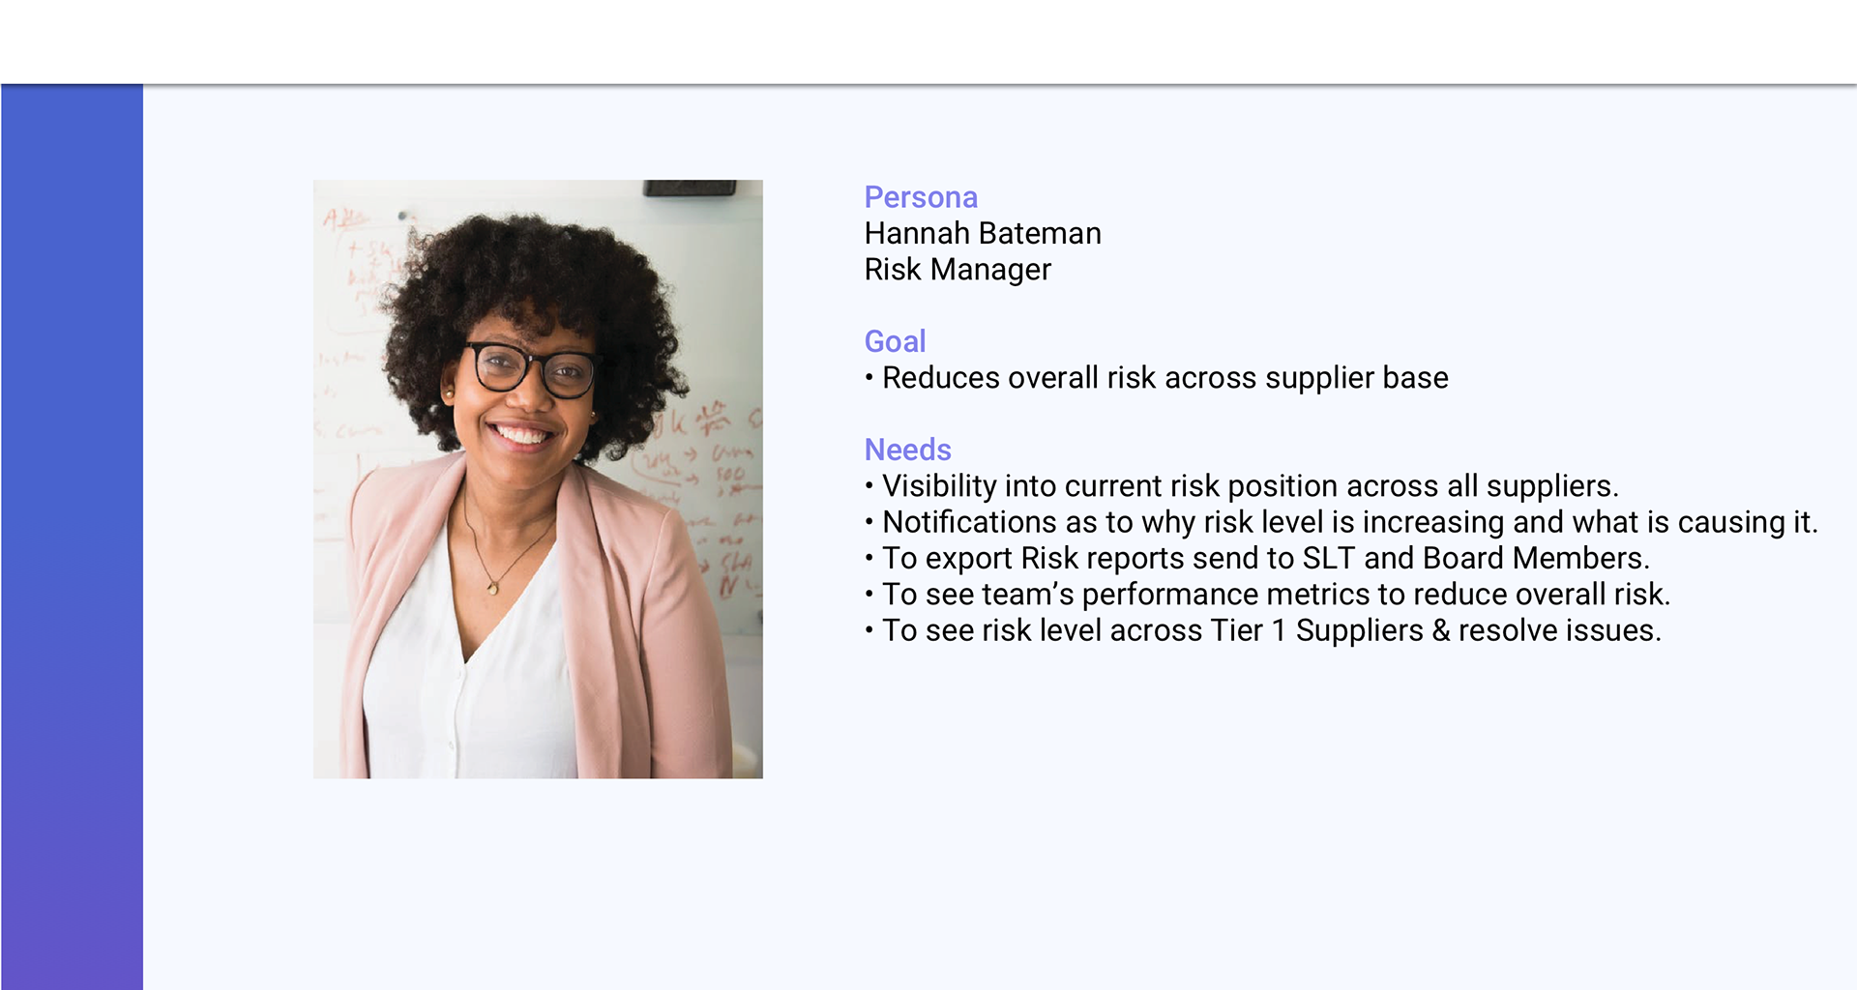1857x990 pixels.
Task: Select the Notifications need bullet text
Action: pos(1341,522)
